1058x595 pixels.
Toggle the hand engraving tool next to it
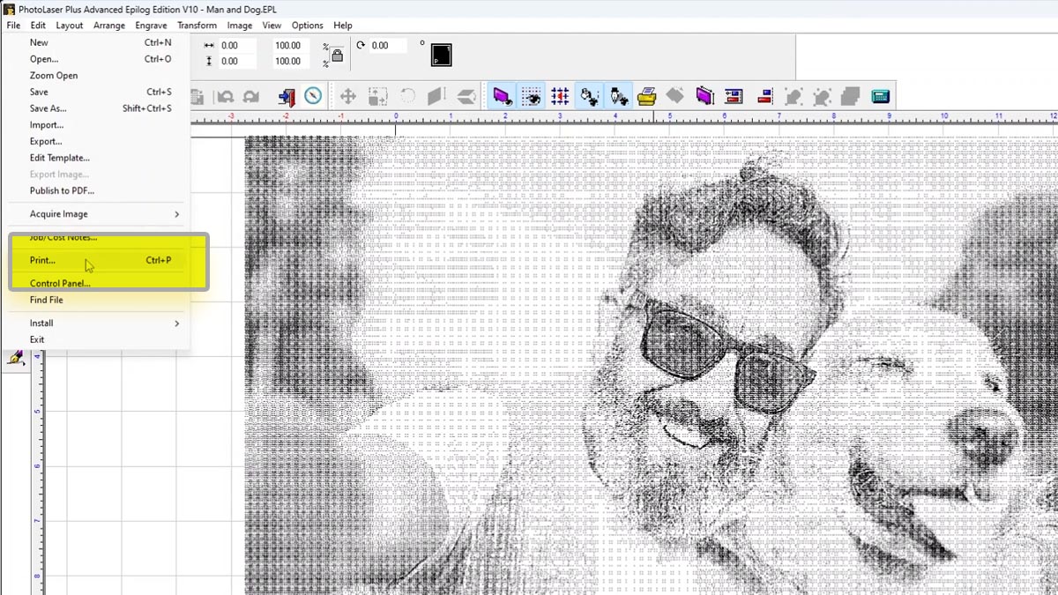click(x=618, y=96)
